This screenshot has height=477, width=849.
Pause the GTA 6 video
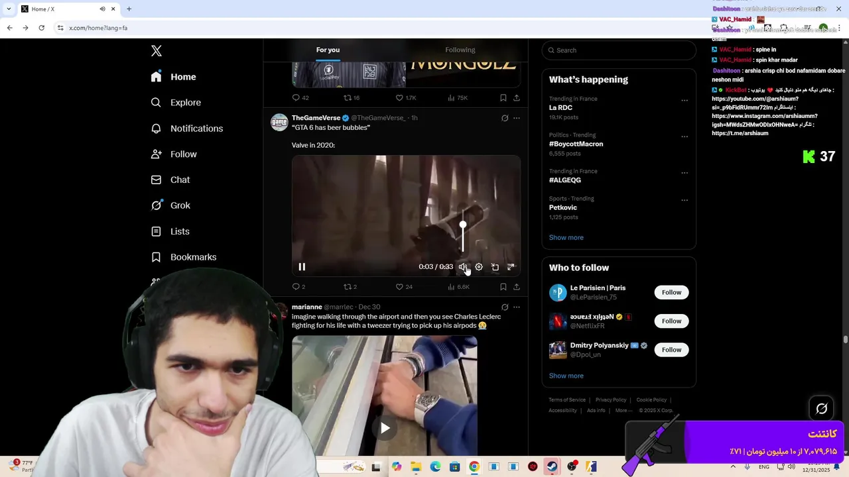tap(302, 267)
